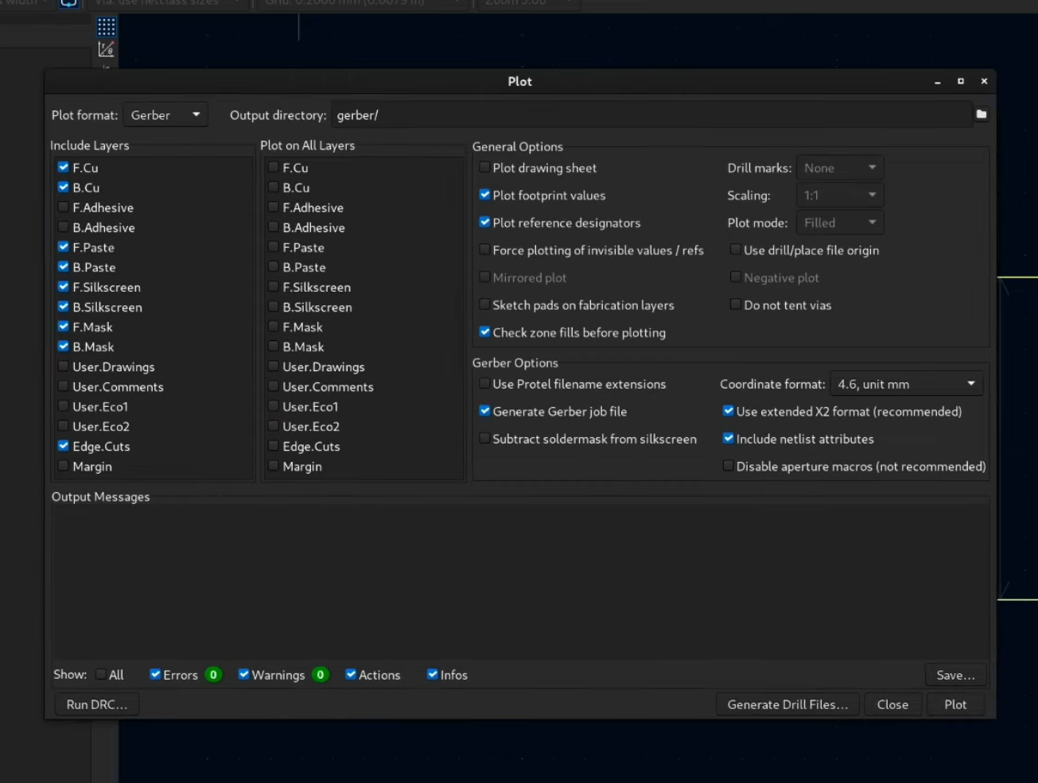Click the Run DRC… button
Image resolution: width=1038 pixels, height=783 pixels.
pyautogui.click(x=97, y=704)
